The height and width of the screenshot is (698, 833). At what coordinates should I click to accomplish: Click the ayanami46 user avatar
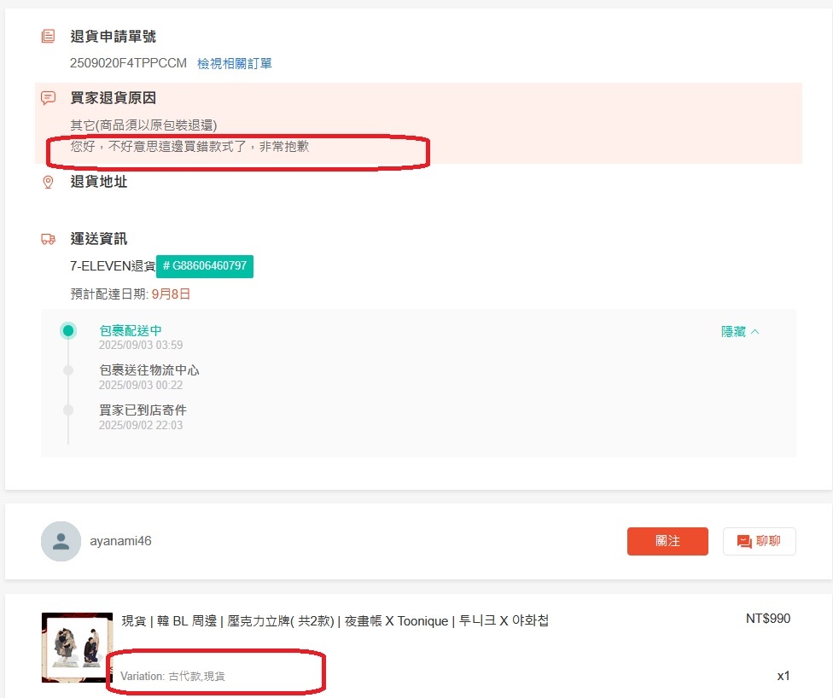pos(61,541)
